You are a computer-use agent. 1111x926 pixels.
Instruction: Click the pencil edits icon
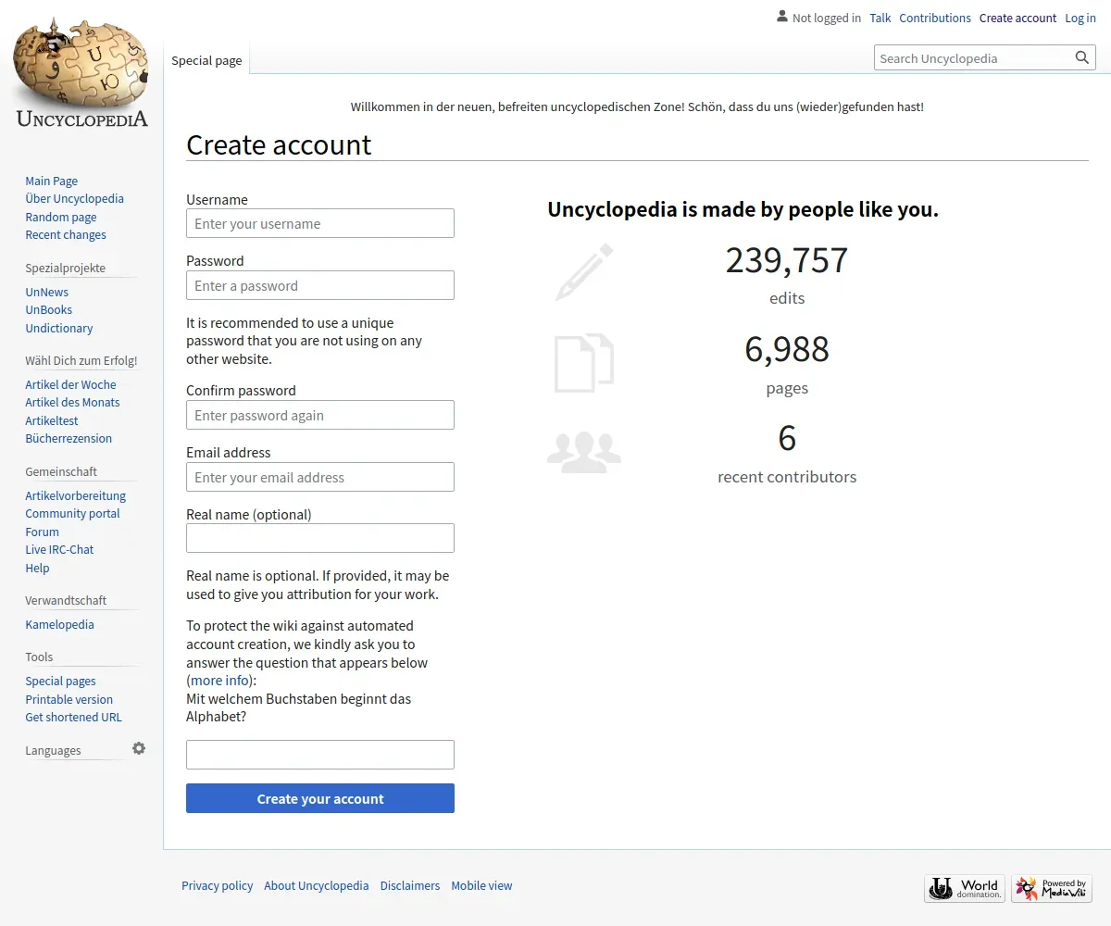(x=585, y=272)
